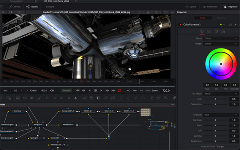Show the Keyframes panel
Screen dimensions: 240x150
(210, 6)
